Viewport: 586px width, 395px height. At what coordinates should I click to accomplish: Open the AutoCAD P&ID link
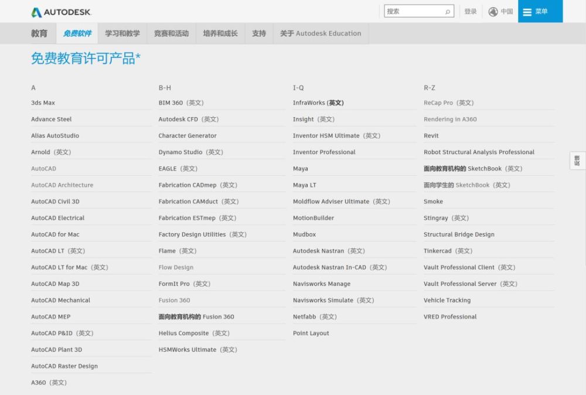(62, 333)
